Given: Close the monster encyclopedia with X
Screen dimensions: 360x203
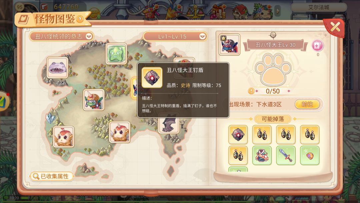Looking at the screenshot, I should tap(335, 27).
